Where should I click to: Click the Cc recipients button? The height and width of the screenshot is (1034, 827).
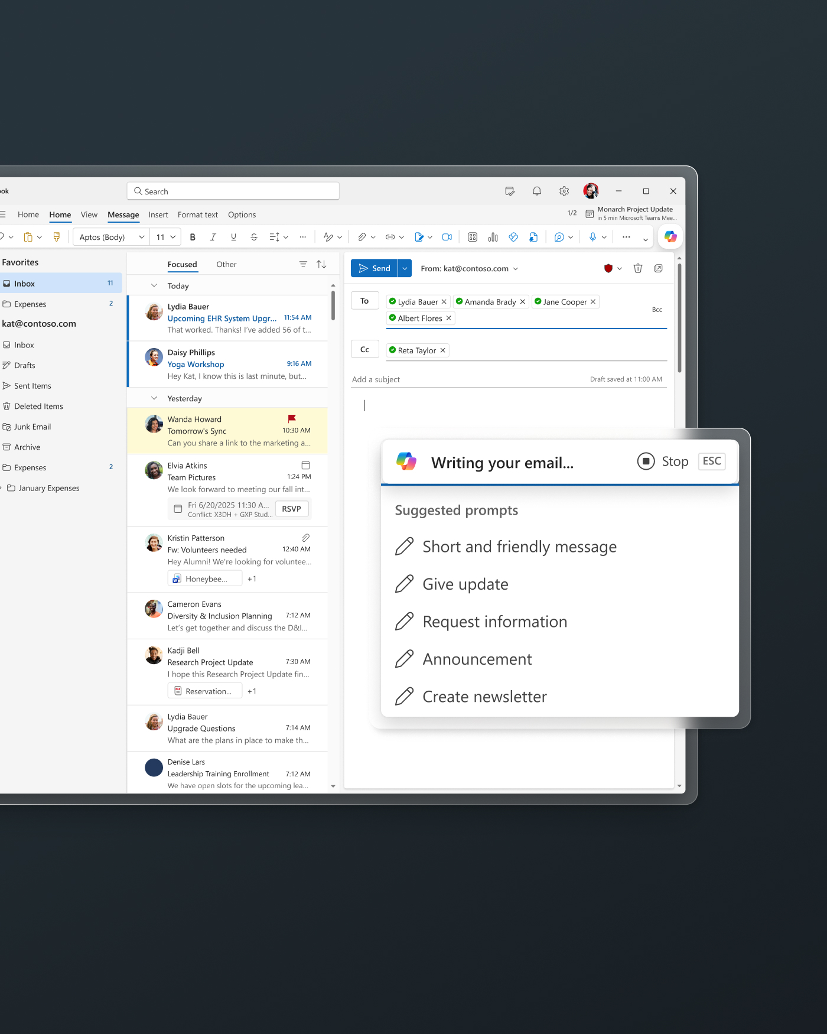[x=364, y=349]
